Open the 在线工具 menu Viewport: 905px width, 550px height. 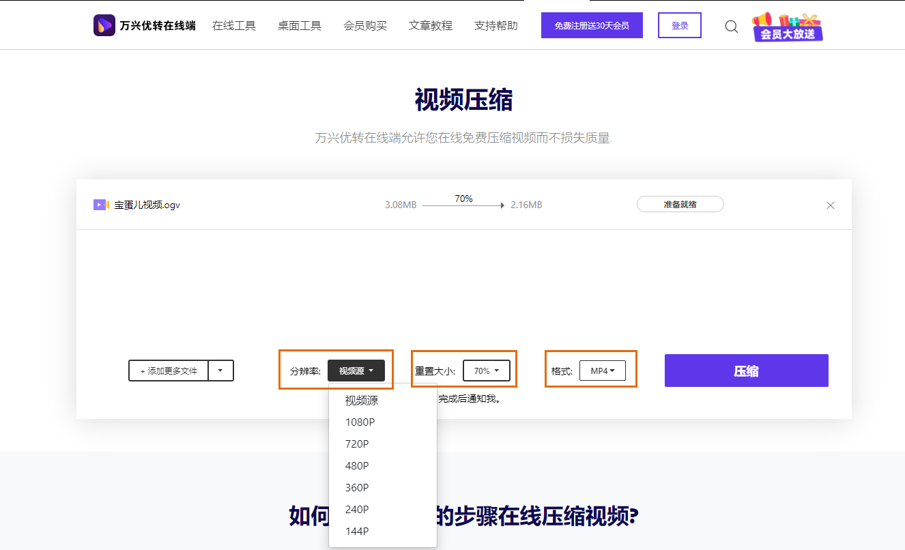tap(234, 25)
